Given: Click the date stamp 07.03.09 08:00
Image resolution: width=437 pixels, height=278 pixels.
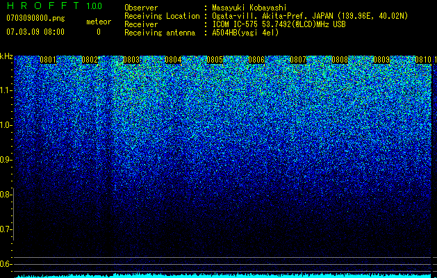Looking at the screenshot, I should pos(35,32).
